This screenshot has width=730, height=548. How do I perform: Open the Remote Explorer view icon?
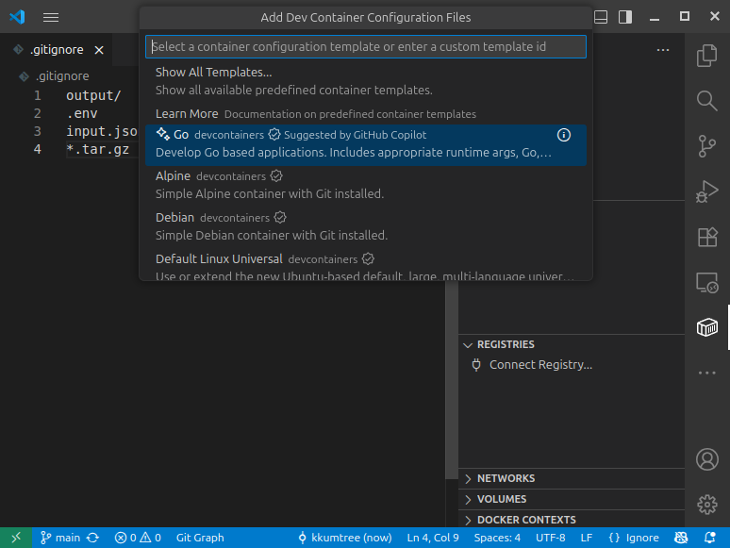[706, 282]
